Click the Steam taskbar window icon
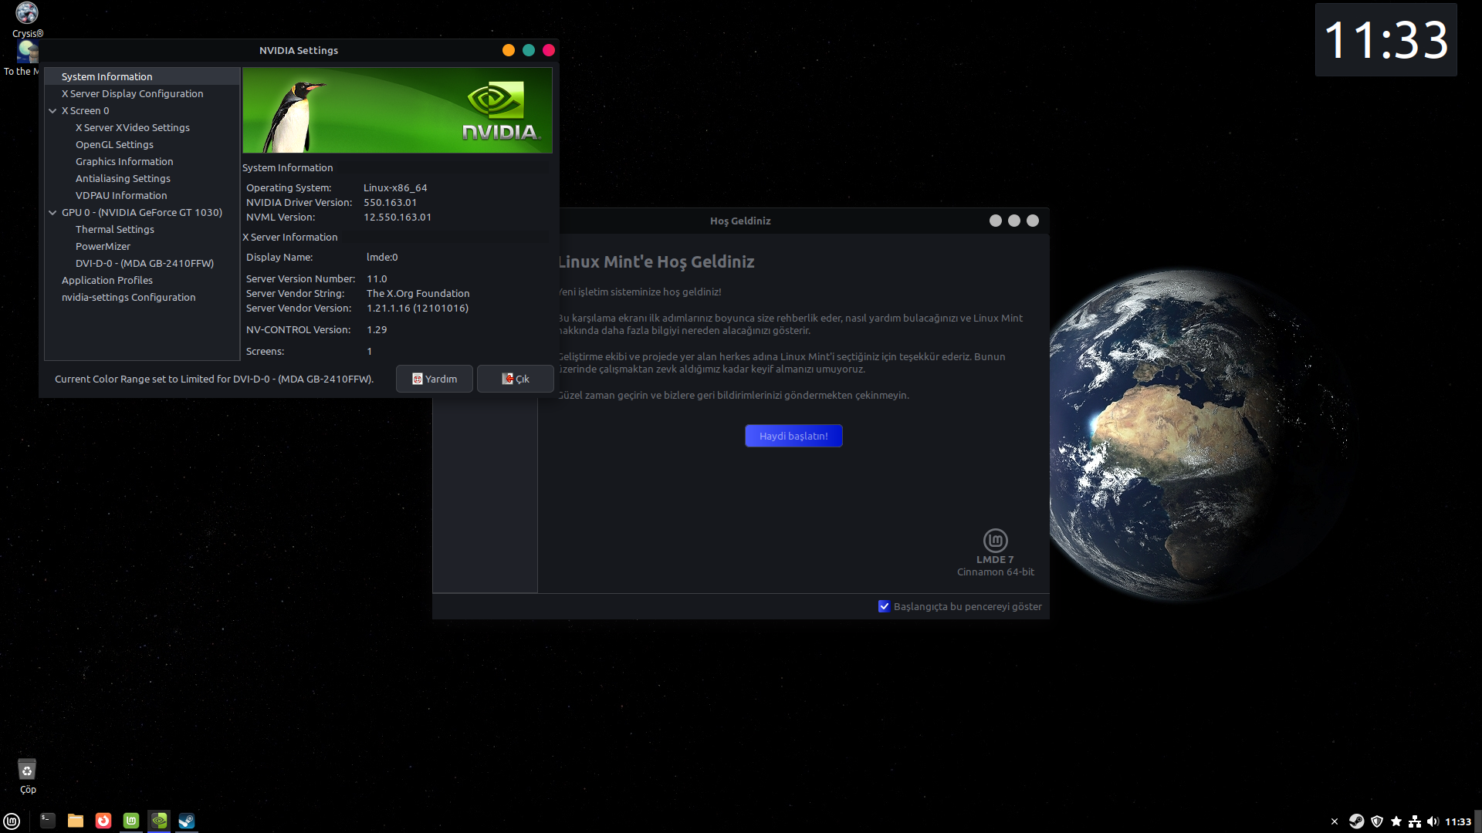1482x833 pixels. tap(187, 821)
